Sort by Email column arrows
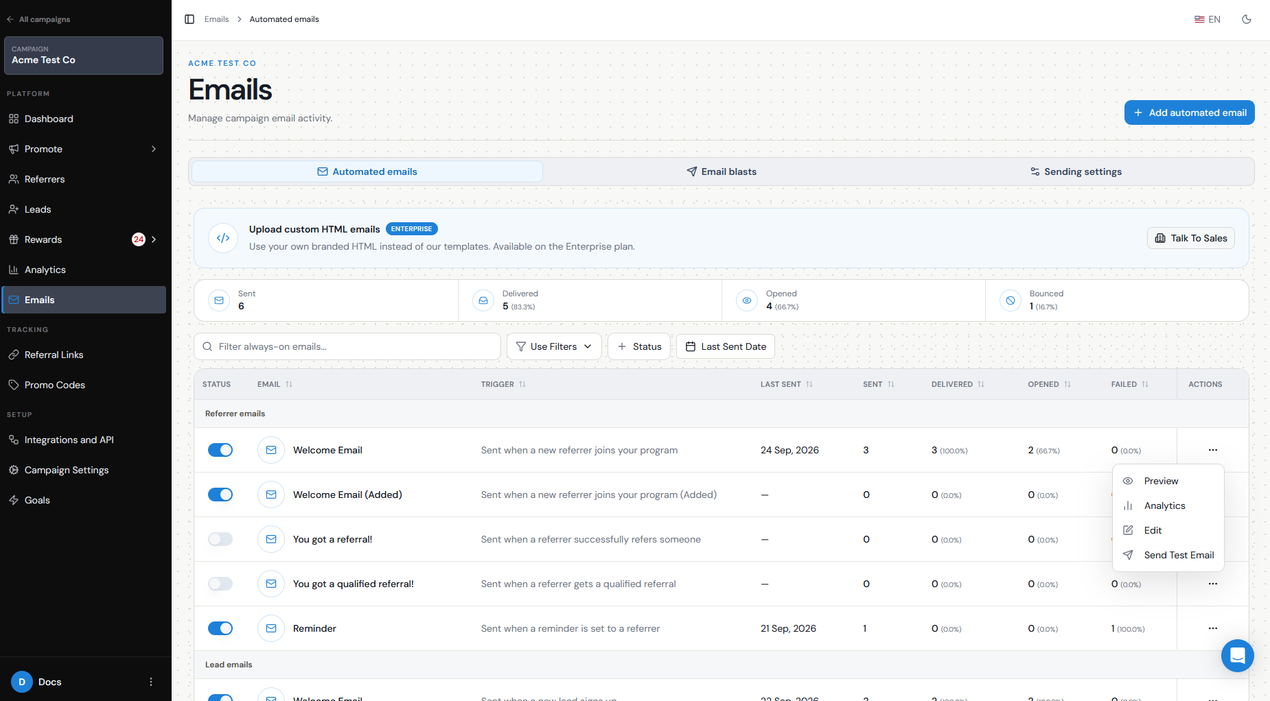The image size is (1270, 701). pos(289,384)
